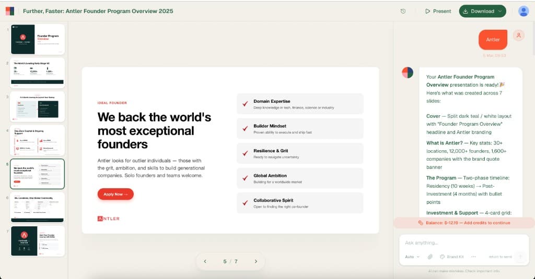This screenshot has width=535, height=279.
Task: Click the 5 / 7 page indicator
Action: click(x=230, y=261)
